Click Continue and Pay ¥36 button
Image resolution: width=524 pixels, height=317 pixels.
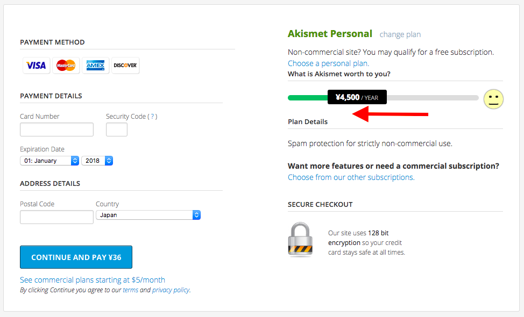76,257
